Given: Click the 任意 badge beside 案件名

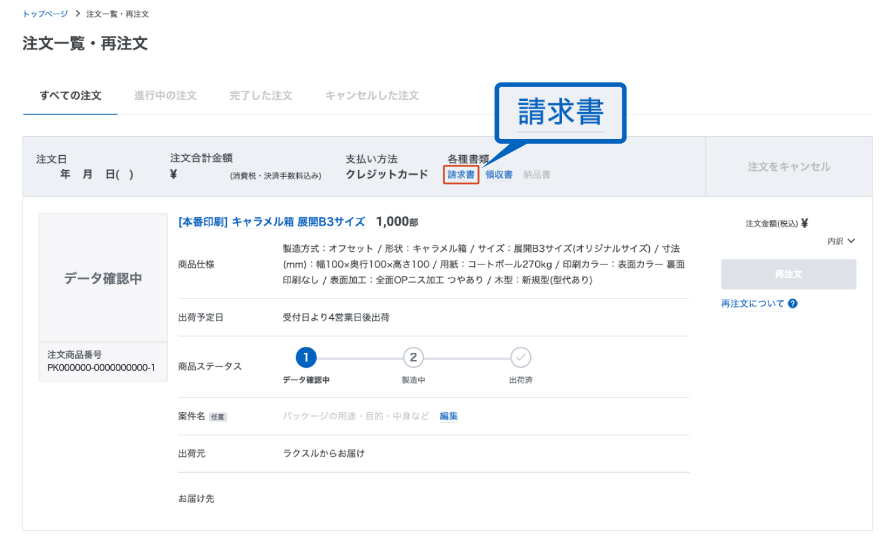Looking at the screenshot, I should 218,417.
